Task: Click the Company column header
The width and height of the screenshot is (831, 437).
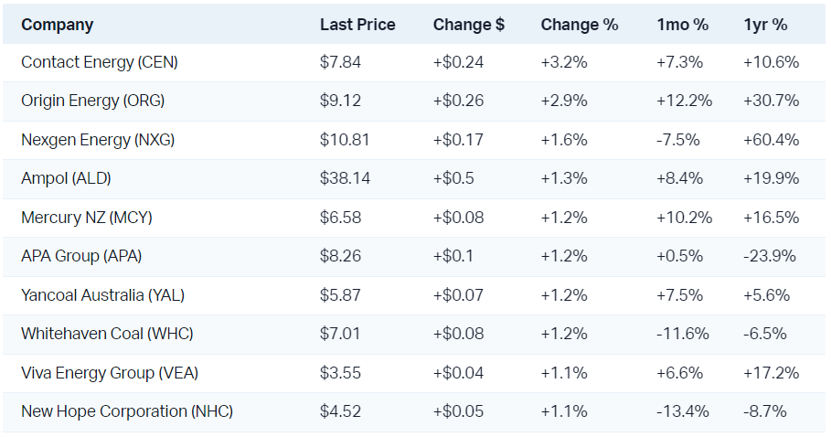Action: (57, 25)
